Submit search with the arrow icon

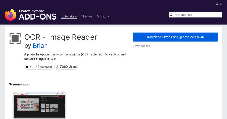[220, 15]
